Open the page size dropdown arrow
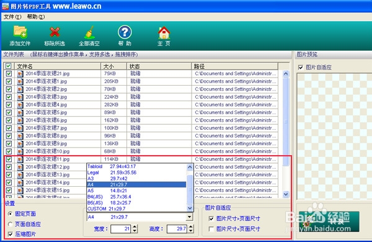This screenshot has height=242, width=372. (189, 217)
